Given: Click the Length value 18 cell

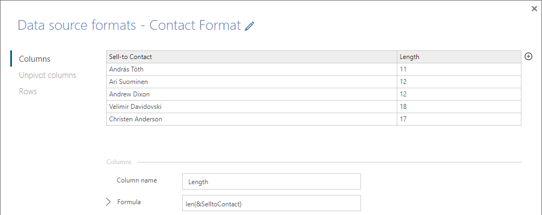Looking at the screenshot, I should [459, 107].
